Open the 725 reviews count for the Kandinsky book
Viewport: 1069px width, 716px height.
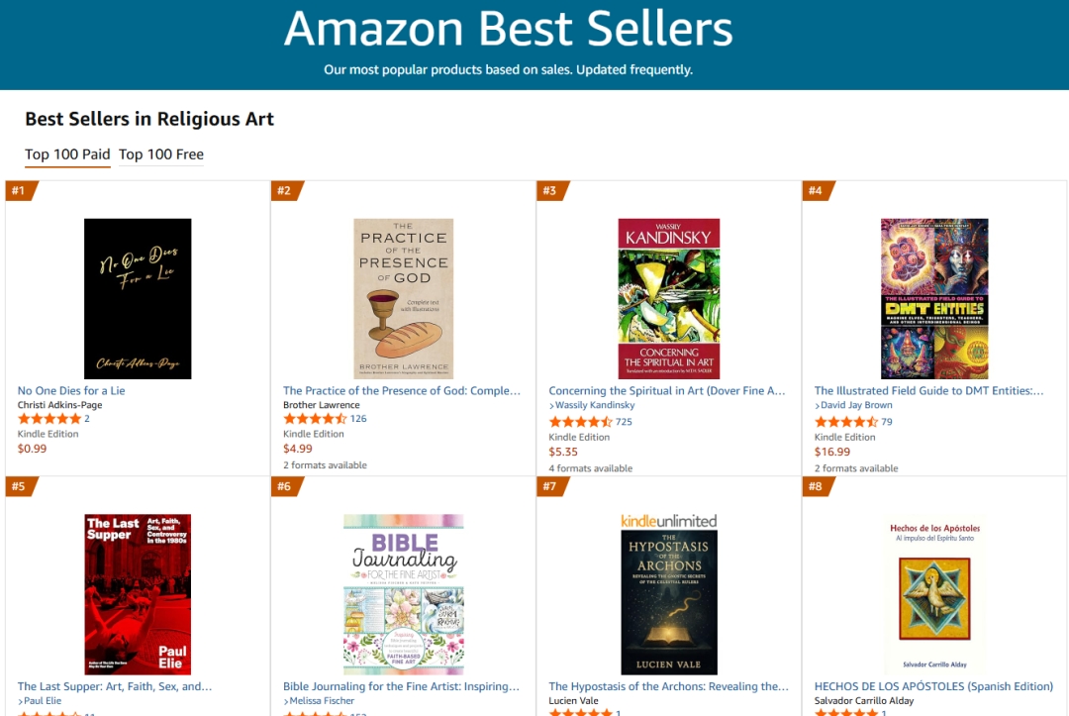click(624, 422)
